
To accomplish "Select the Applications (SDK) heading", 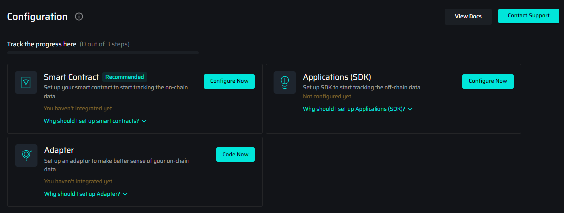I will [x=337, y=77].
